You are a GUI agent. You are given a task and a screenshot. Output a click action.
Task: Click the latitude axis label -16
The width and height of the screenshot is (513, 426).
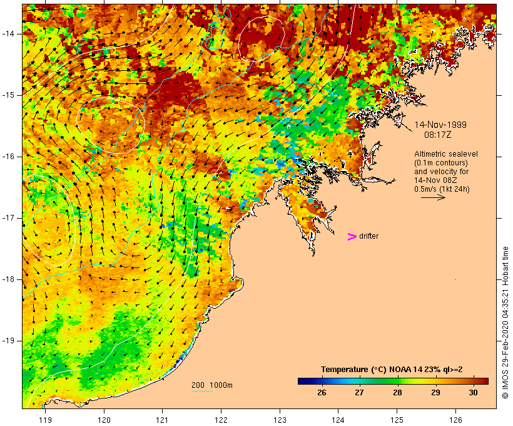8,157
